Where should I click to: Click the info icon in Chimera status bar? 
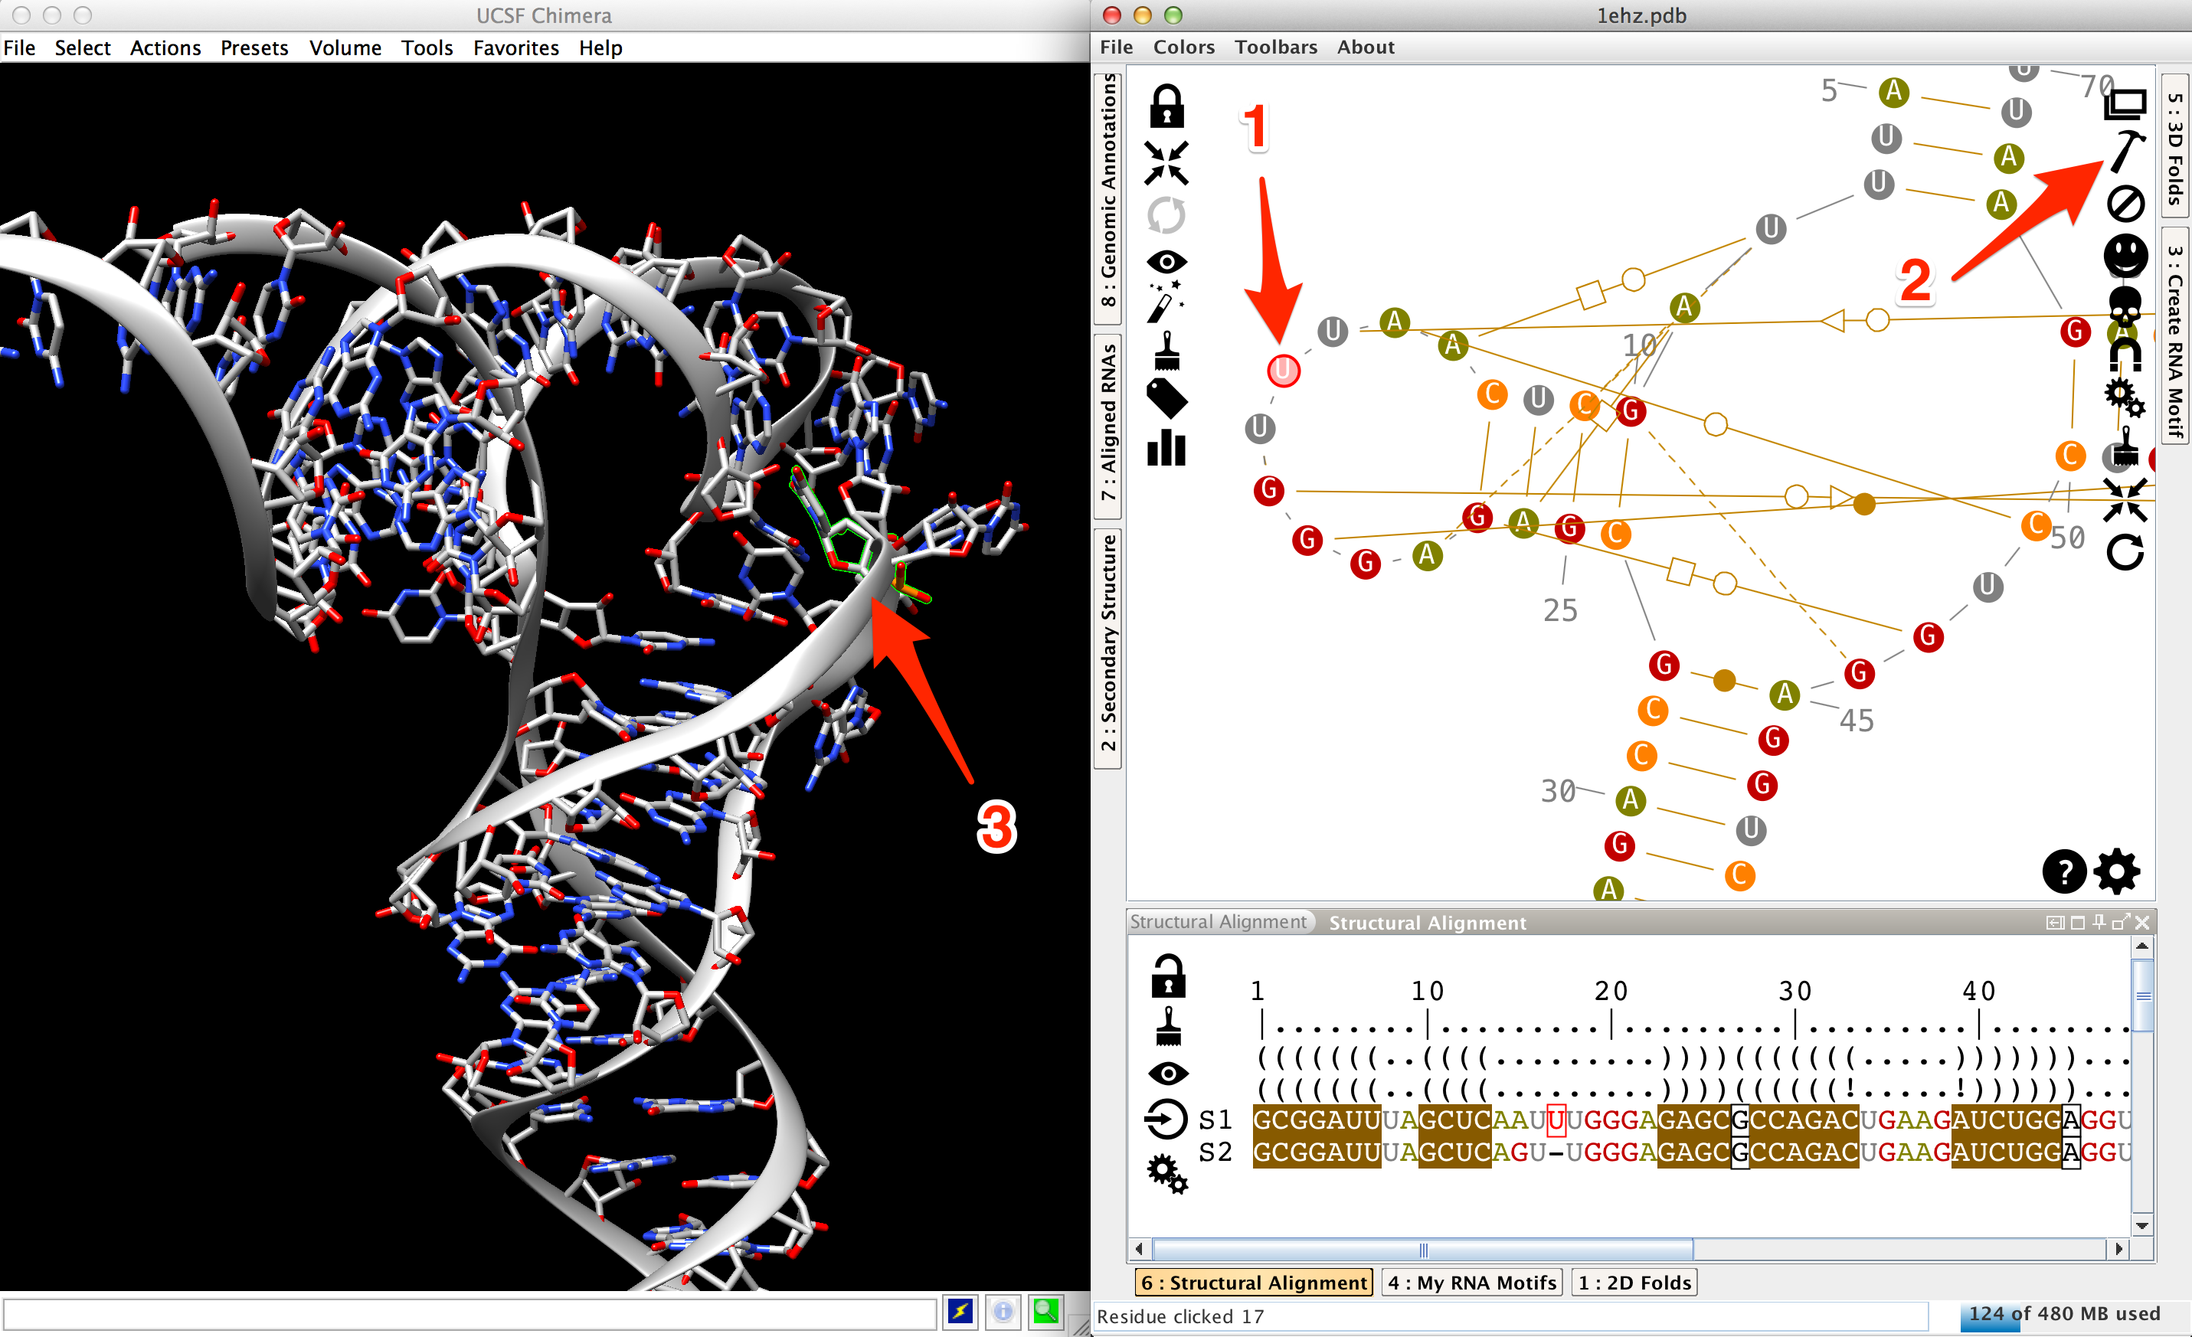1003,1311
